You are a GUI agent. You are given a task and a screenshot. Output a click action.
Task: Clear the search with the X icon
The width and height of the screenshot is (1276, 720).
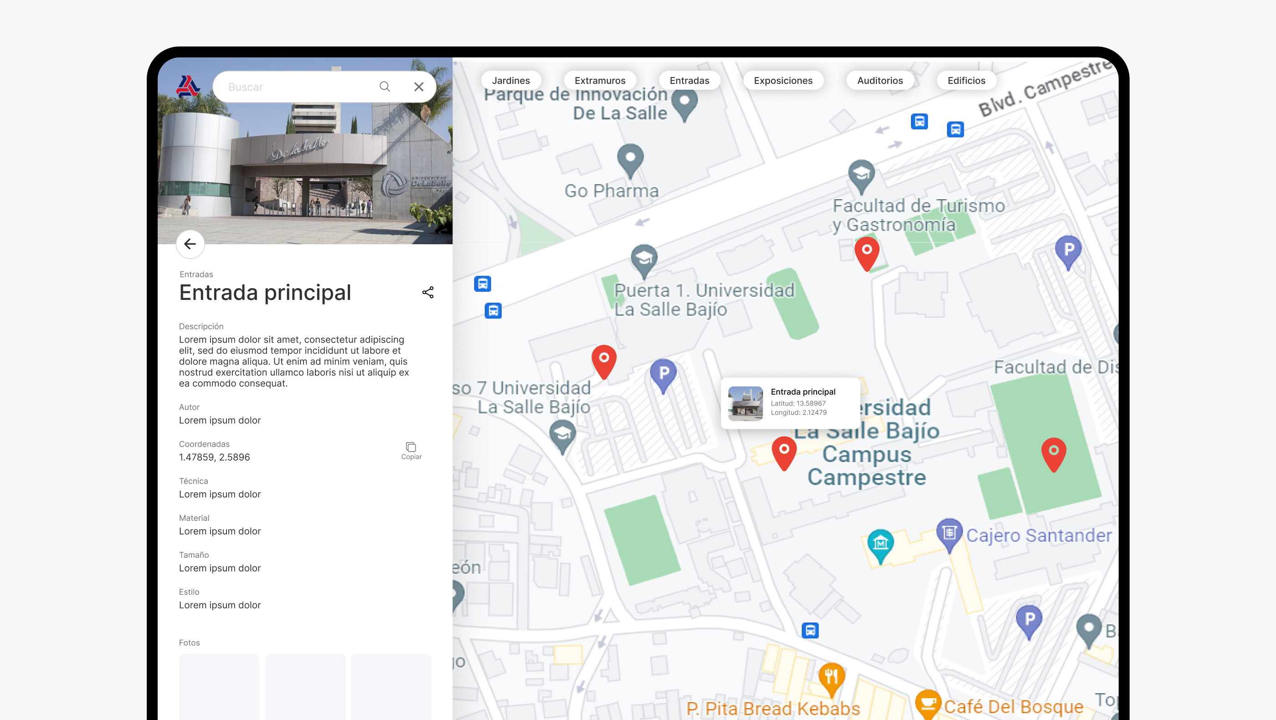(418, 87)
